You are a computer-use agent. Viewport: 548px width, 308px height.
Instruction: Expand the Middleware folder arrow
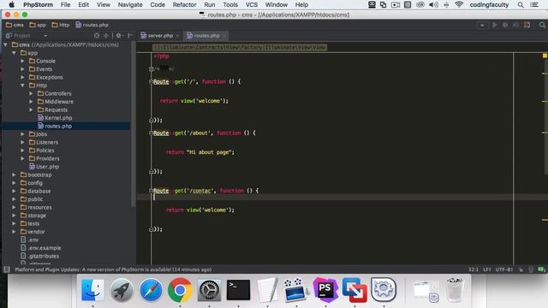pos(31,102)
